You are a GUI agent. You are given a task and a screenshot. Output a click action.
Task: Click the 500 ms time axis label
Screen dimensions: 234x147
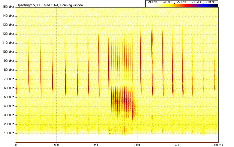(218, 145)
